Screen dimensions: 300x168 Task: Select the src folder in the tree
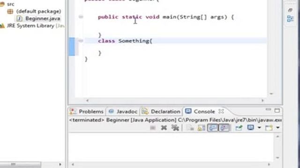(x=11, y=4)
